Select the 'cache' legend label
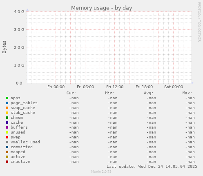This screenshot has width=203, height=176. click(17, 123)
